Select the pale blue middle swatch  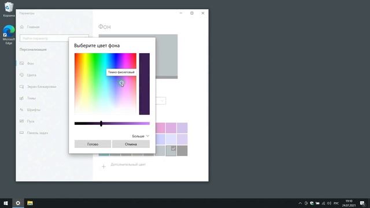171,139
